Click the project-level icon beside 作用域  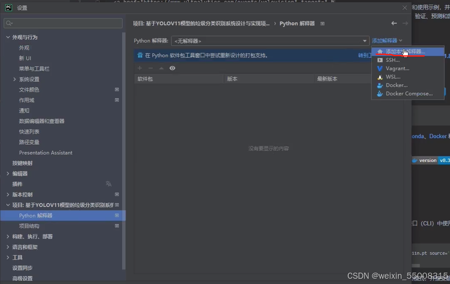point(117,100)
